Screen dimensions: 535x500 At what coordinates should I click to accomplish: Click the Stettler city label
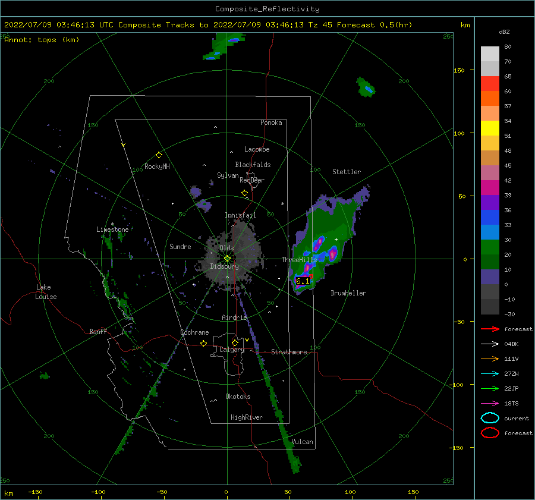(x=347, y=172)
